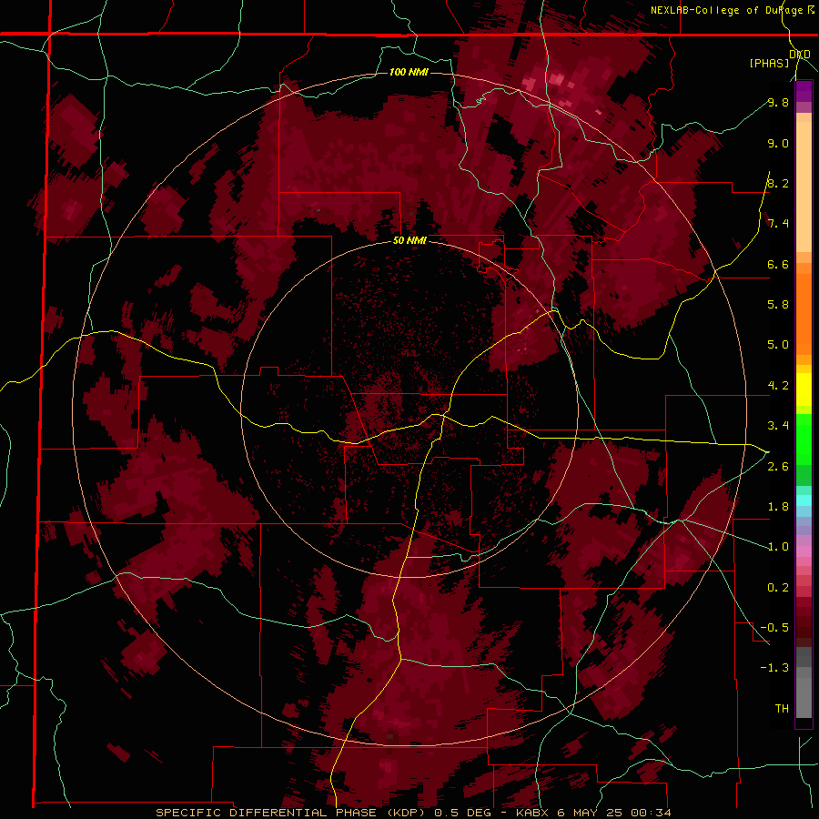Click the [PHAS] legend unit label
Viewport: 819px width, 819px height.
tap(769, 64)
